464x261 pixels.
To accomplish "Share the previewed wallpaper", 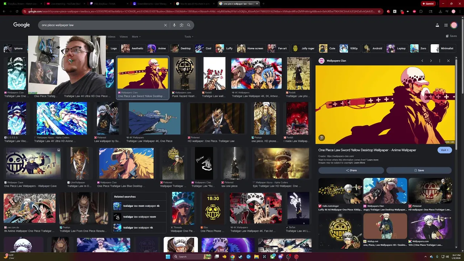I will 351,170.
